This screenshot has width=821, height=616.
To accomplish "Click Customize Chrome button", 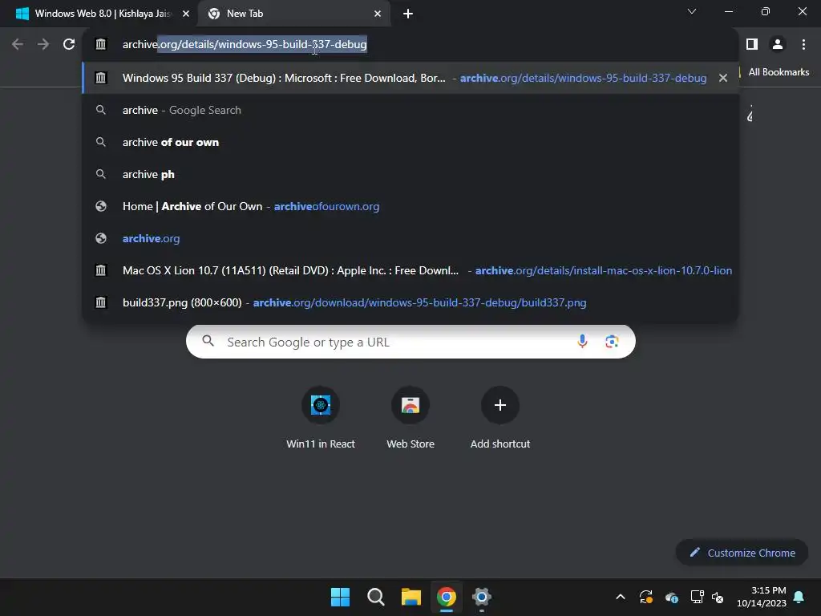I will [742, 553].
